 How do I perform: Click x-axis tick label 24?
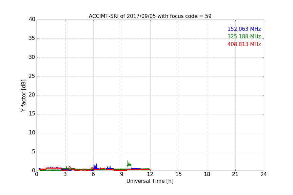tap(263, 174)
